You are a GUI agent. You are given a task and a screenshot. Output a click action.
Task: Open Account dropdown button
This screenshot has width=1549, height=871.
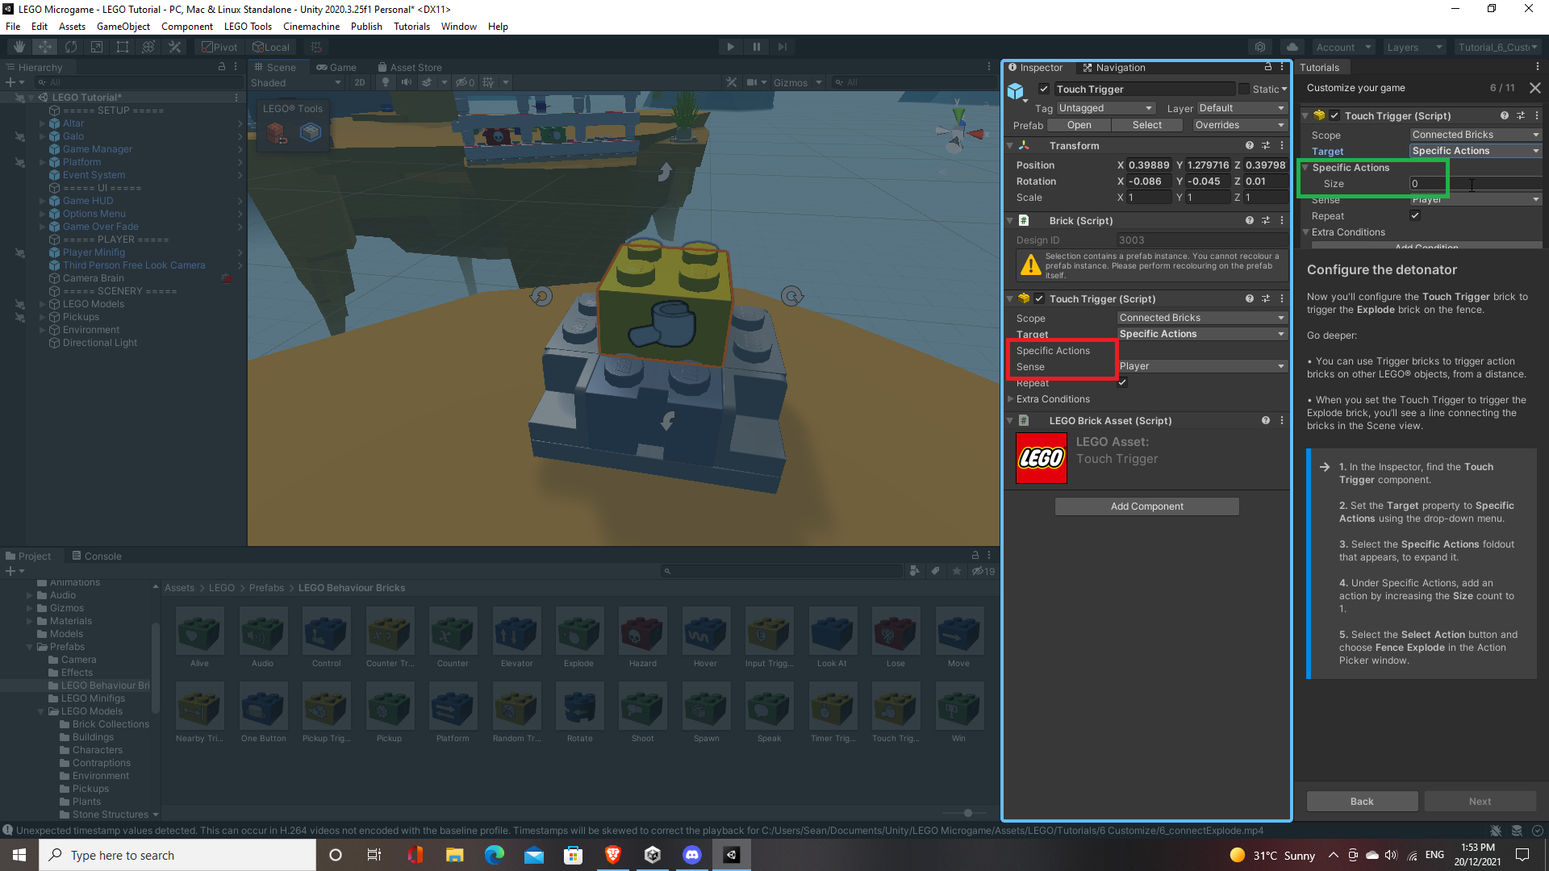click(x=1344, y=47)
